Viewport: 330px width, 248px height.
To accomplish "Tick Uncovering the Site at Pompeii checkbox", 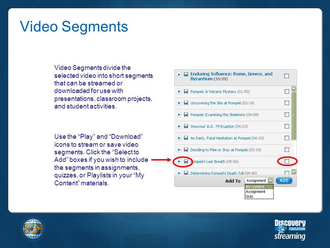I will tap(287, 103).
